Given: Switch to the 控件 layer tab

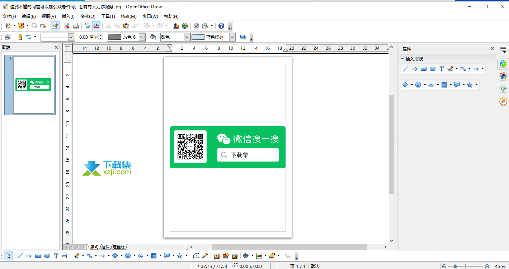Looking at the screenshot, I should tap(105, 247).
